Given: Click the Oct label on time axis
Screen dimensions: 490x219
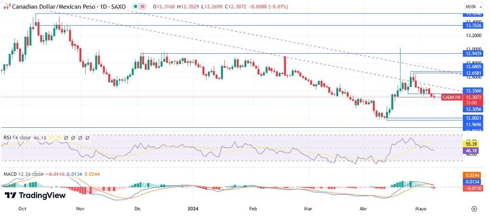Looking at the screenshot, I should tap(22, 208).
